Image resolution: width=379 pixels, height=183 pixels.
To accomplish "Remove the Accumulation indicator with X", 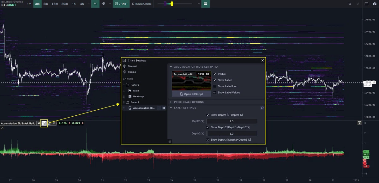I will [x=54, y=123].
